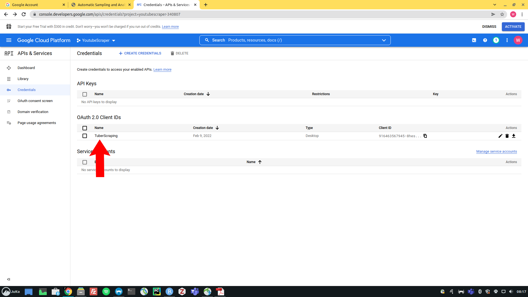Select all API Keys header checkbox

(85, 94)
